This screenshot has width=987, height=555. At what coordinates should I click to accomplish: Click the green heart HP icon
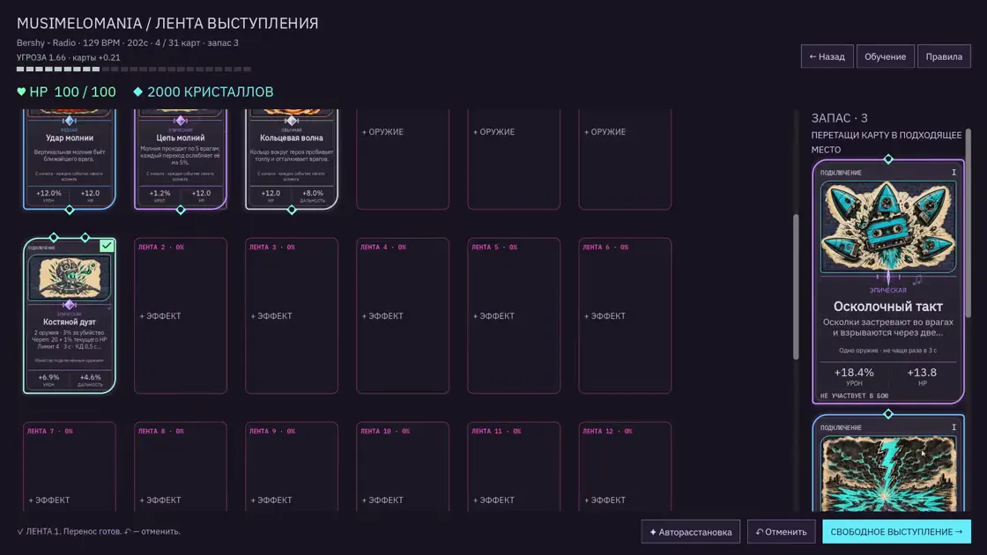pos(21,92)
